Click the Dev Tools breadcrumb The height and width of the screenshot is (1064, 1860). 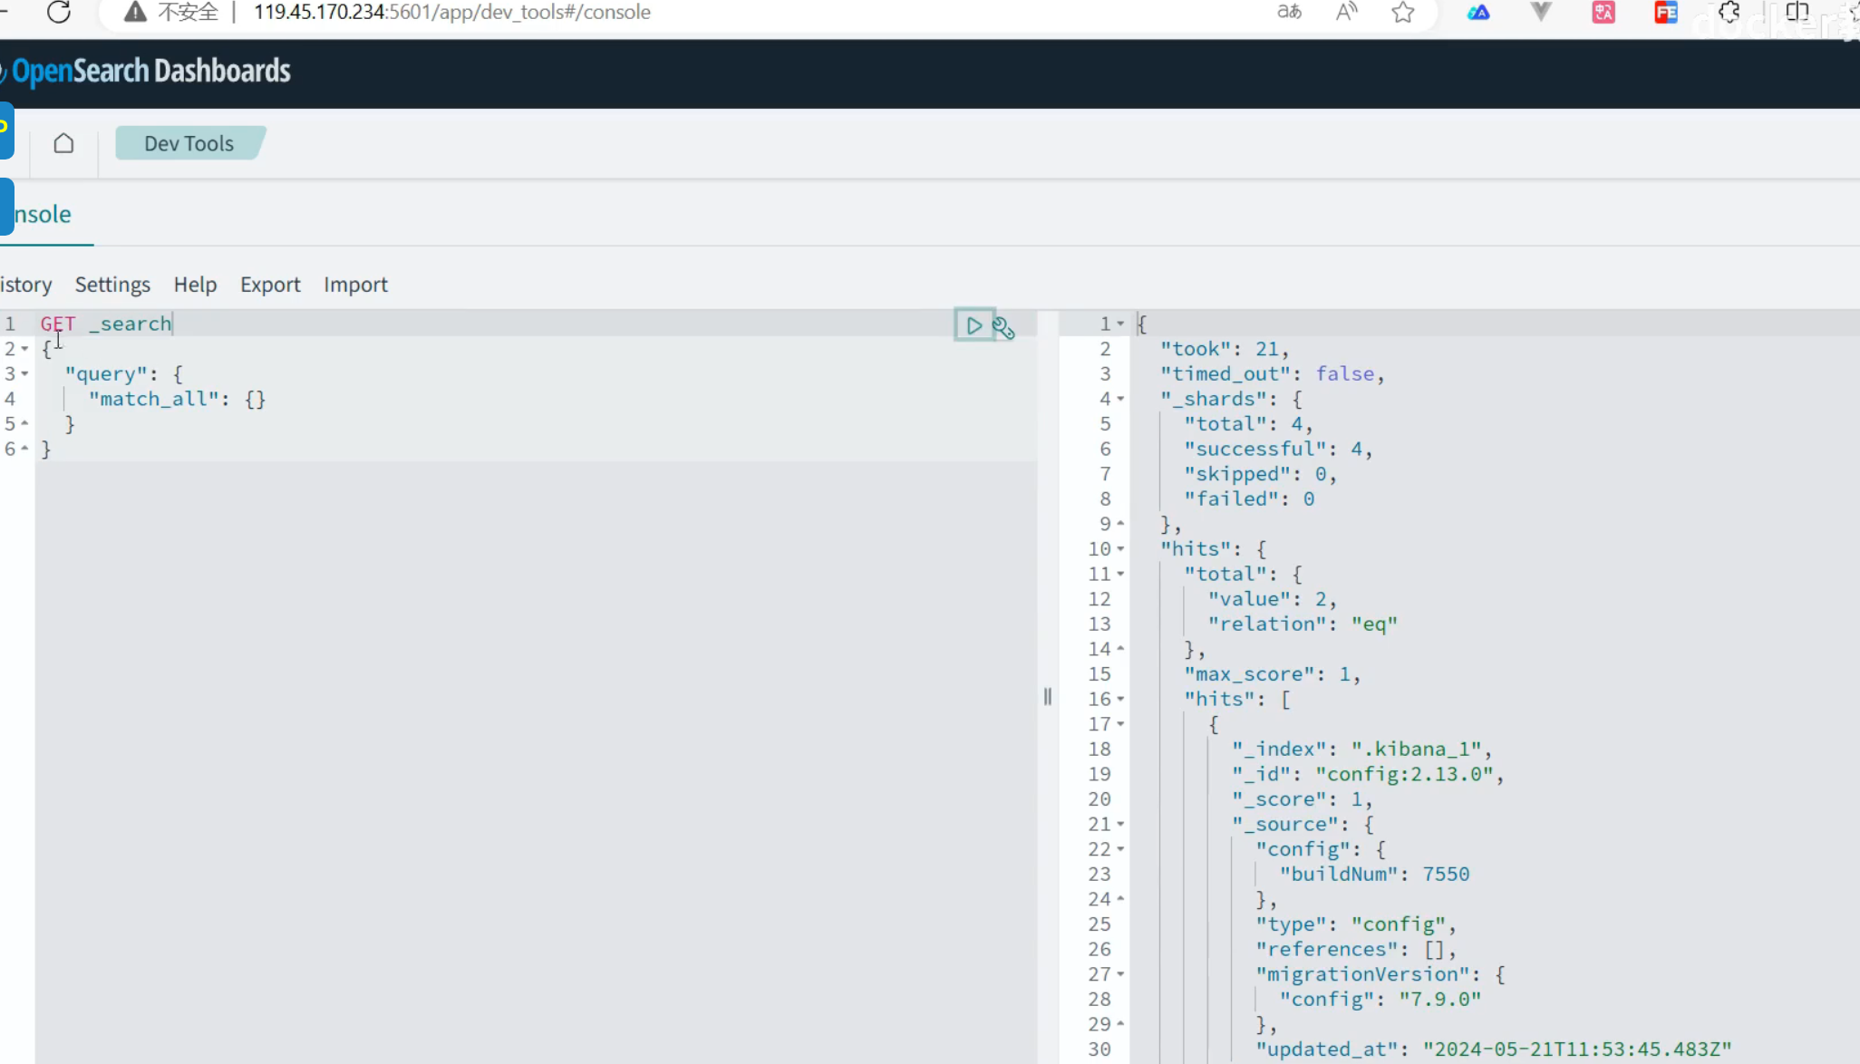pos(189,143)
